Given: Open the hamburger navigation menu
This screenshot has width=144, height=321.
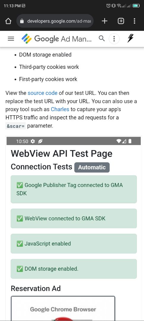Looking at the screenshot, I should point(11,39).
